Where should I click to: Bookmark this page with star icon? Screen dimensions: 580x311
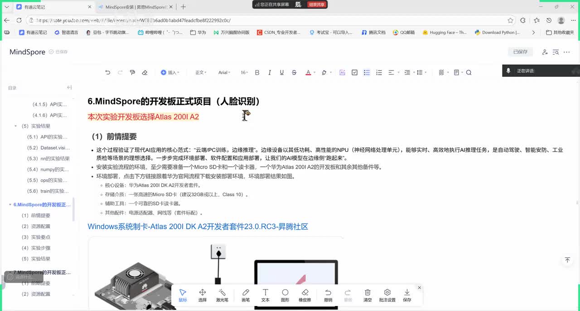click(510, 20)
